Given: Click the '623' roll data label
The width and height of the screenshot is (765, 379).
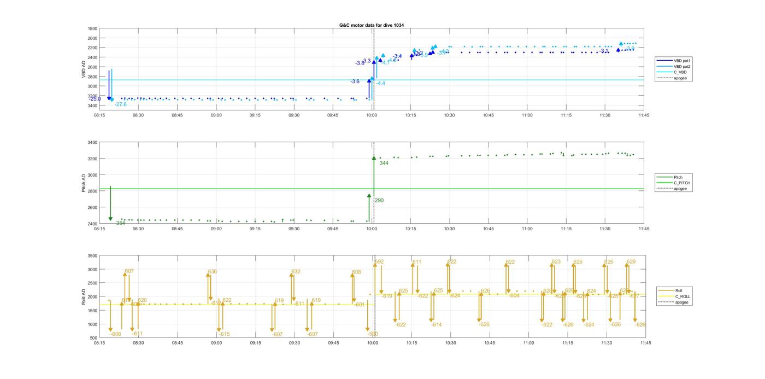Looking at the screenshot, I should pyautogui.click(x=556, y=262).
